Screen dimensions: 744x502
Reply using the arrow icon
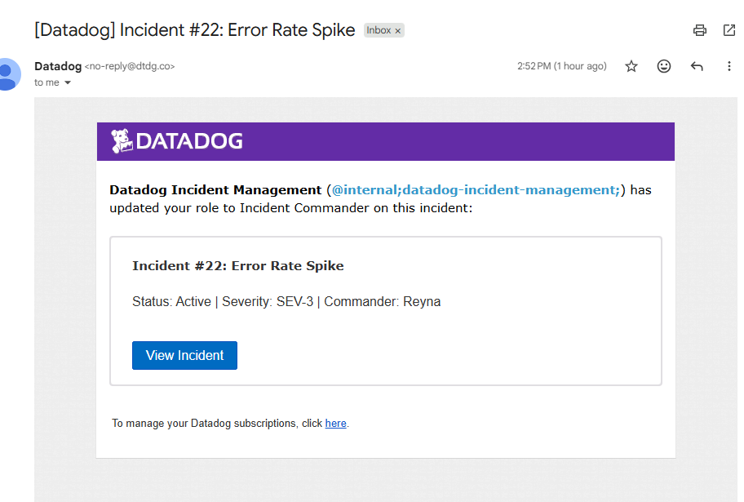697,66
